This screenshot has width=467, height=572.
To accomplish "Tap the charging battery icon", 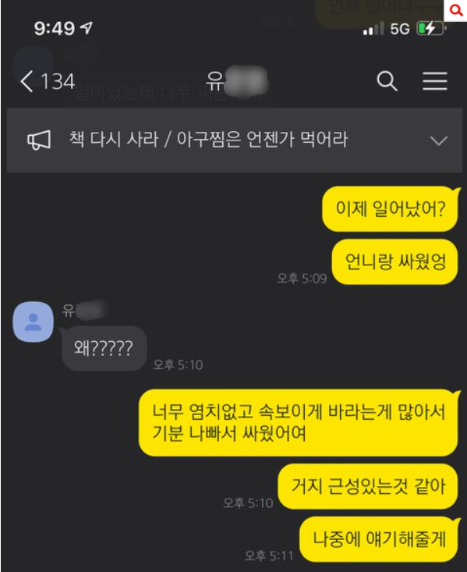I will click(x=431, y=28).
